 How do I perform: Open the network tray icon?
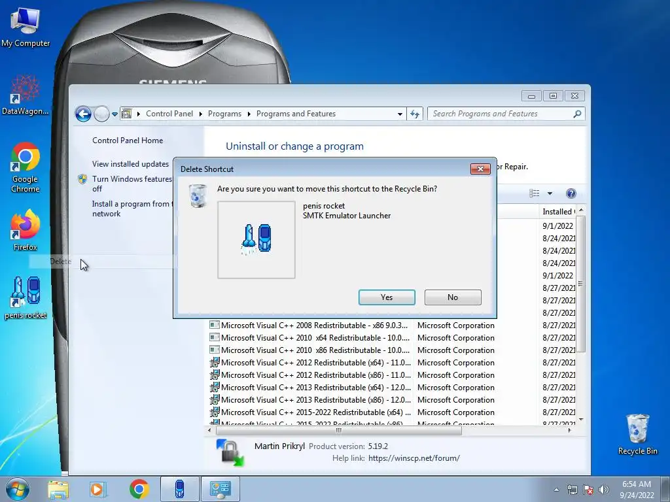pyautogui.click(x=572, y=490)
